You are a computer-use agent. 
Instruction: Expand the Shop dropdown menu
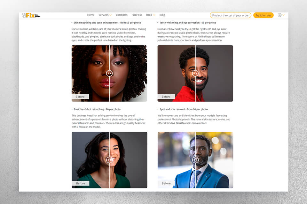150,15
